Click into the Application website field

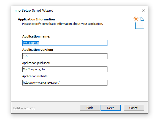click(x=65, y=83)
